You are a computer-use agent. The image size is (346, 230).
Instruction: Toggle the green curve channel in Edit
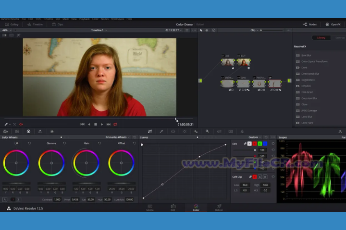(260, 144)
